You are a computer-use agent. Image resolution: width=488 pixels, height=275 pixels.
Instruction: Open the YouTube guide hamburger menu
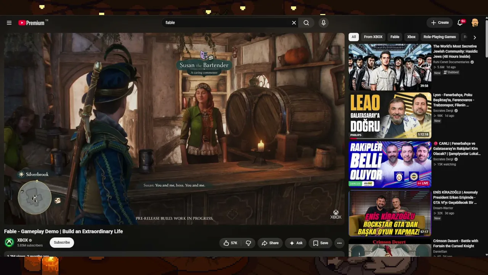(x=9, y=23)
